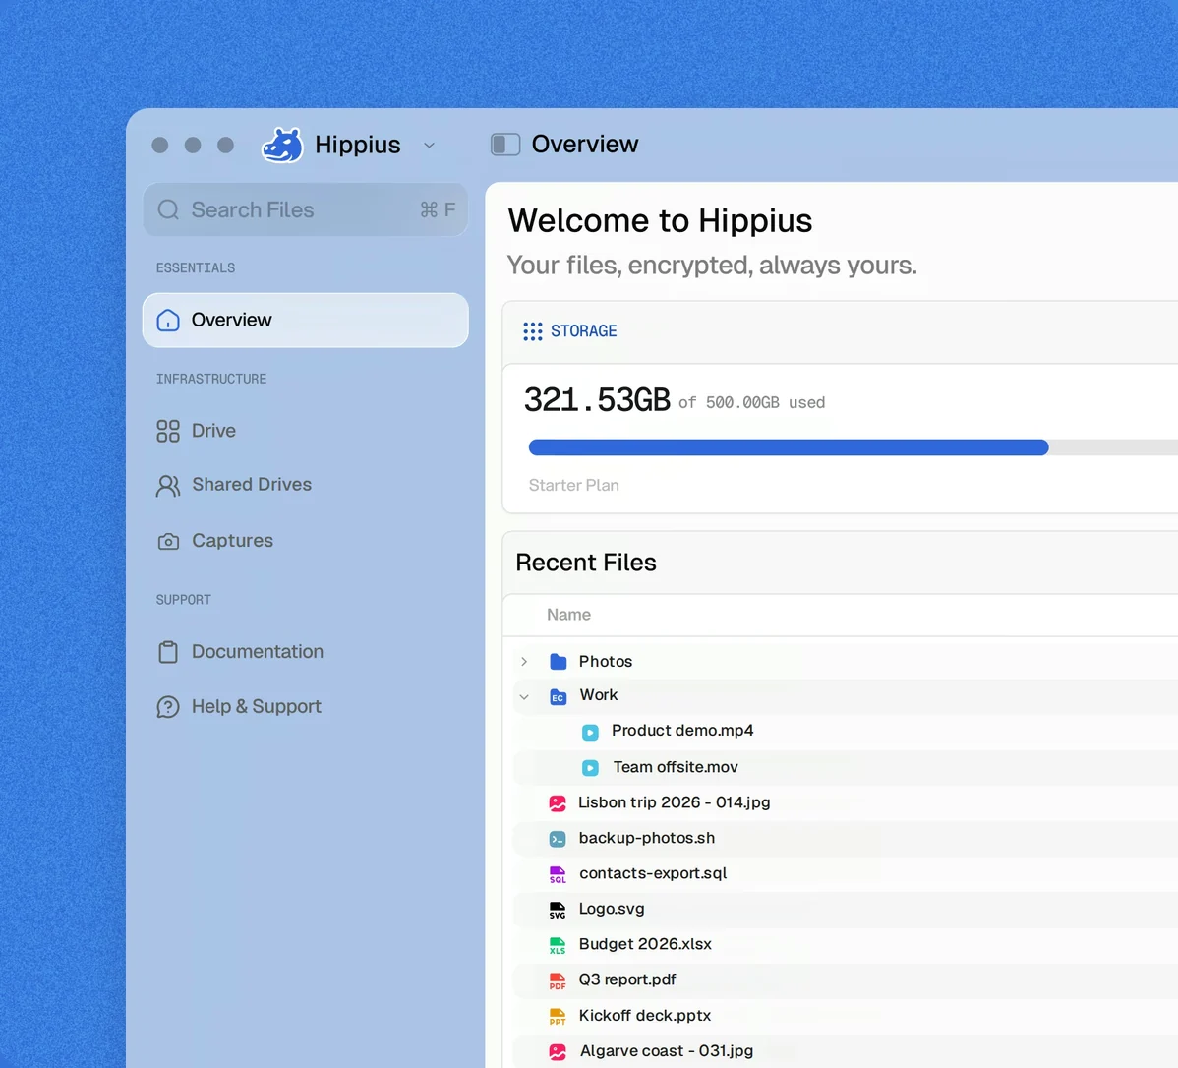This screenshot has width=1178, height=1068.
Task: Click the shell script icon for backup-photos.sh
Action: [x=558, y=839]
